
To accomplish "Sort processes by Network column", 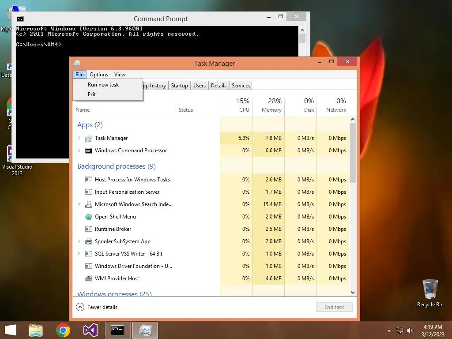I will click(x=333, y=106).
